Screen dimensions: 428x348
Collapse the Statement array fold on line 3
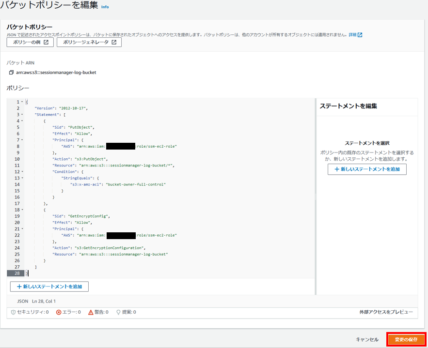click(x=22, y=114)
